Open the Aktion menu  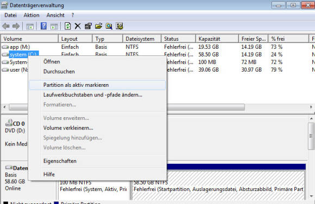coord(31,15)
